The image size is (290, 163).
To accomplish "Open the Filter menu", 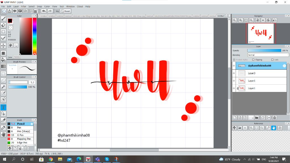I will point(24,7).
